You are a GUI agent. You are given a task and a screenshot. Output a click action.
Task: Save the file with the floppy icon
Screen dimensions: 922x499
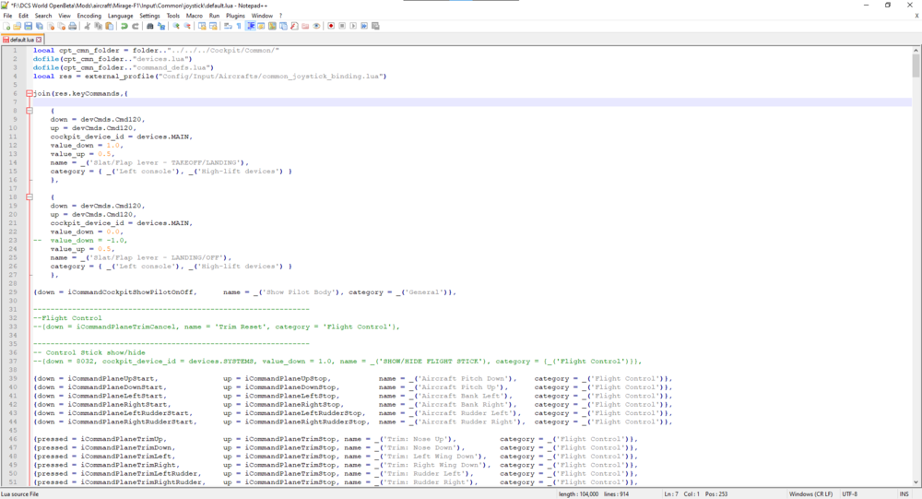click(29, 26)
